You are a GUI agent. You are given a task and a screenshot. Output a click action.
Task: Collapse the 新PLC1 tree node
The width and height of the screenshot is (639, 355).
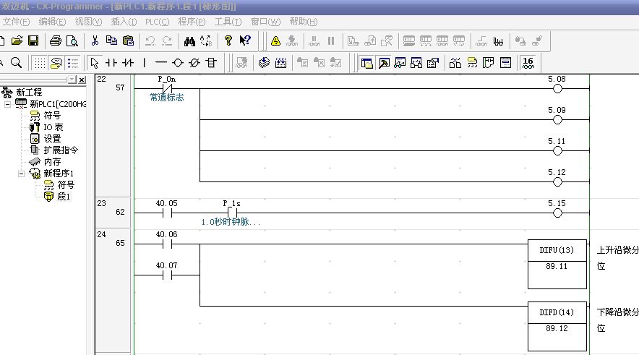[x=8, y=104]
